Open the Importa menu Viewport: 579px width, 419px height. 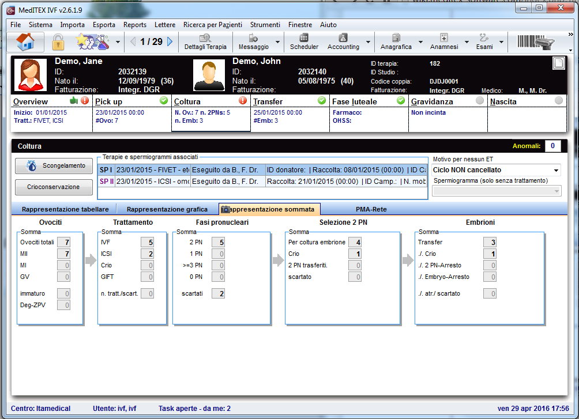tap(73, 25)
